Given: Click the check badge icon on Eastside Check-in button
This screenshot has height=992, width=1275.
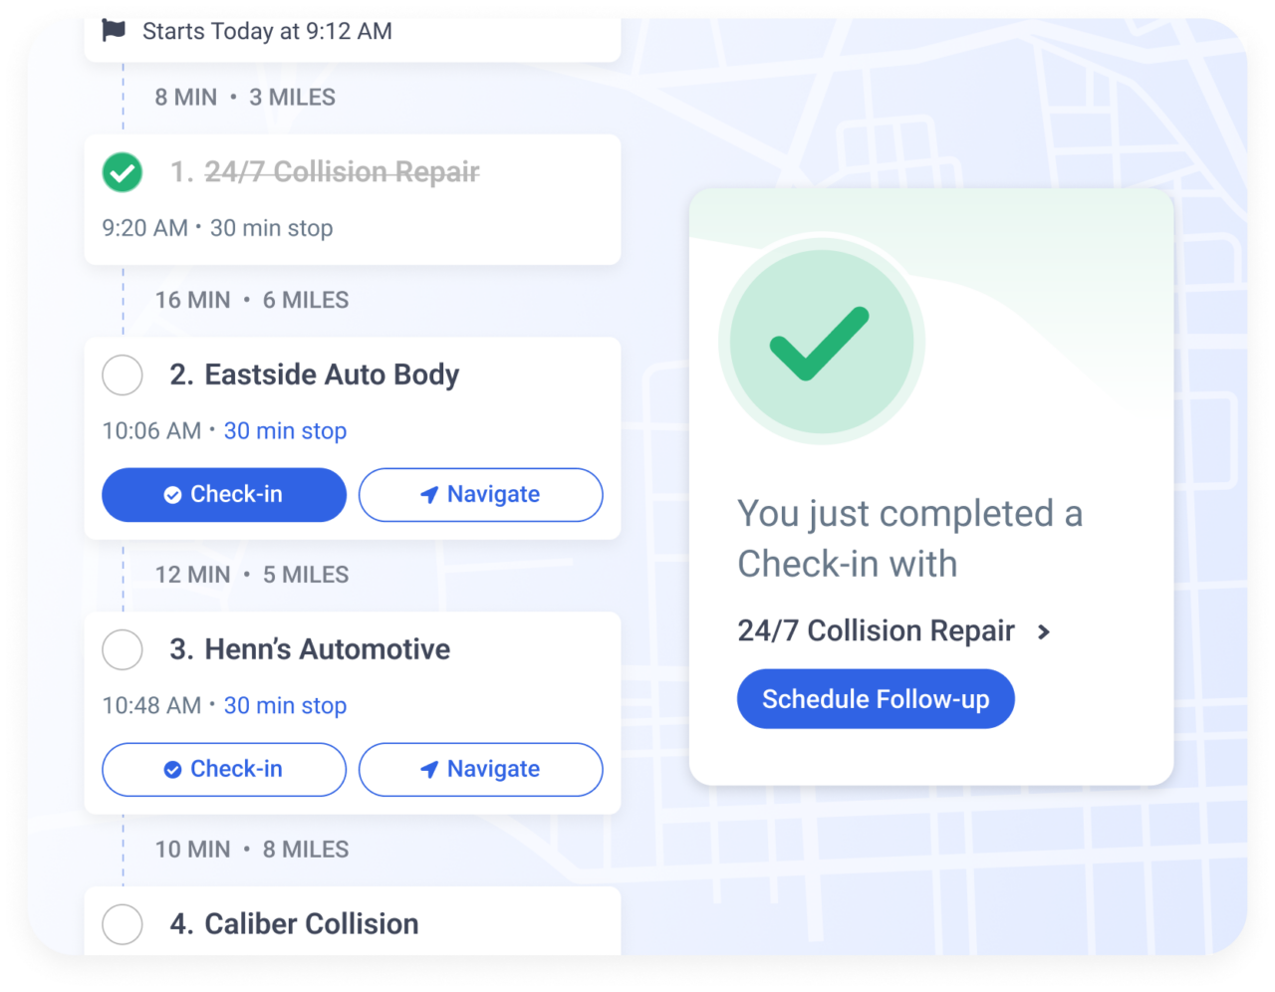Looking at the screenshot, I should pos(171,493).
